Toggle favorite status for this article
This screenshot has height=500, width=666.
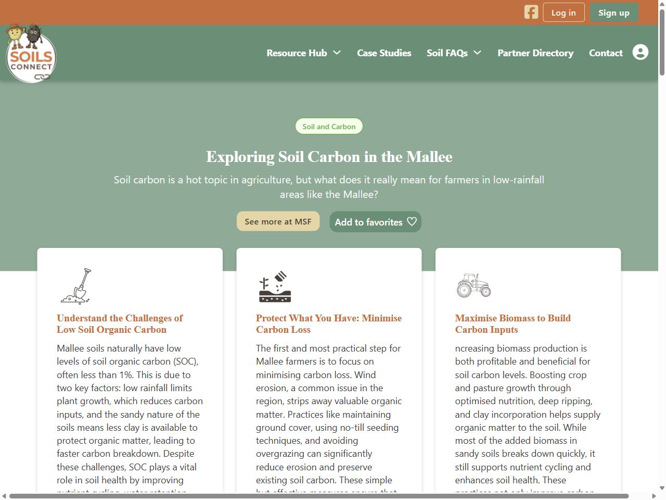pos(375,221)
